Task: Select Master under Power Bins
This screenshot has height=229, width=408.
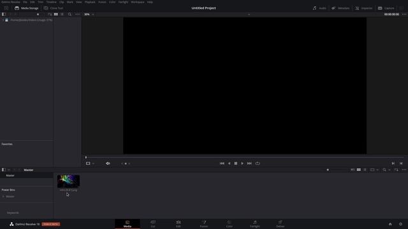Action: pos(10,197)
